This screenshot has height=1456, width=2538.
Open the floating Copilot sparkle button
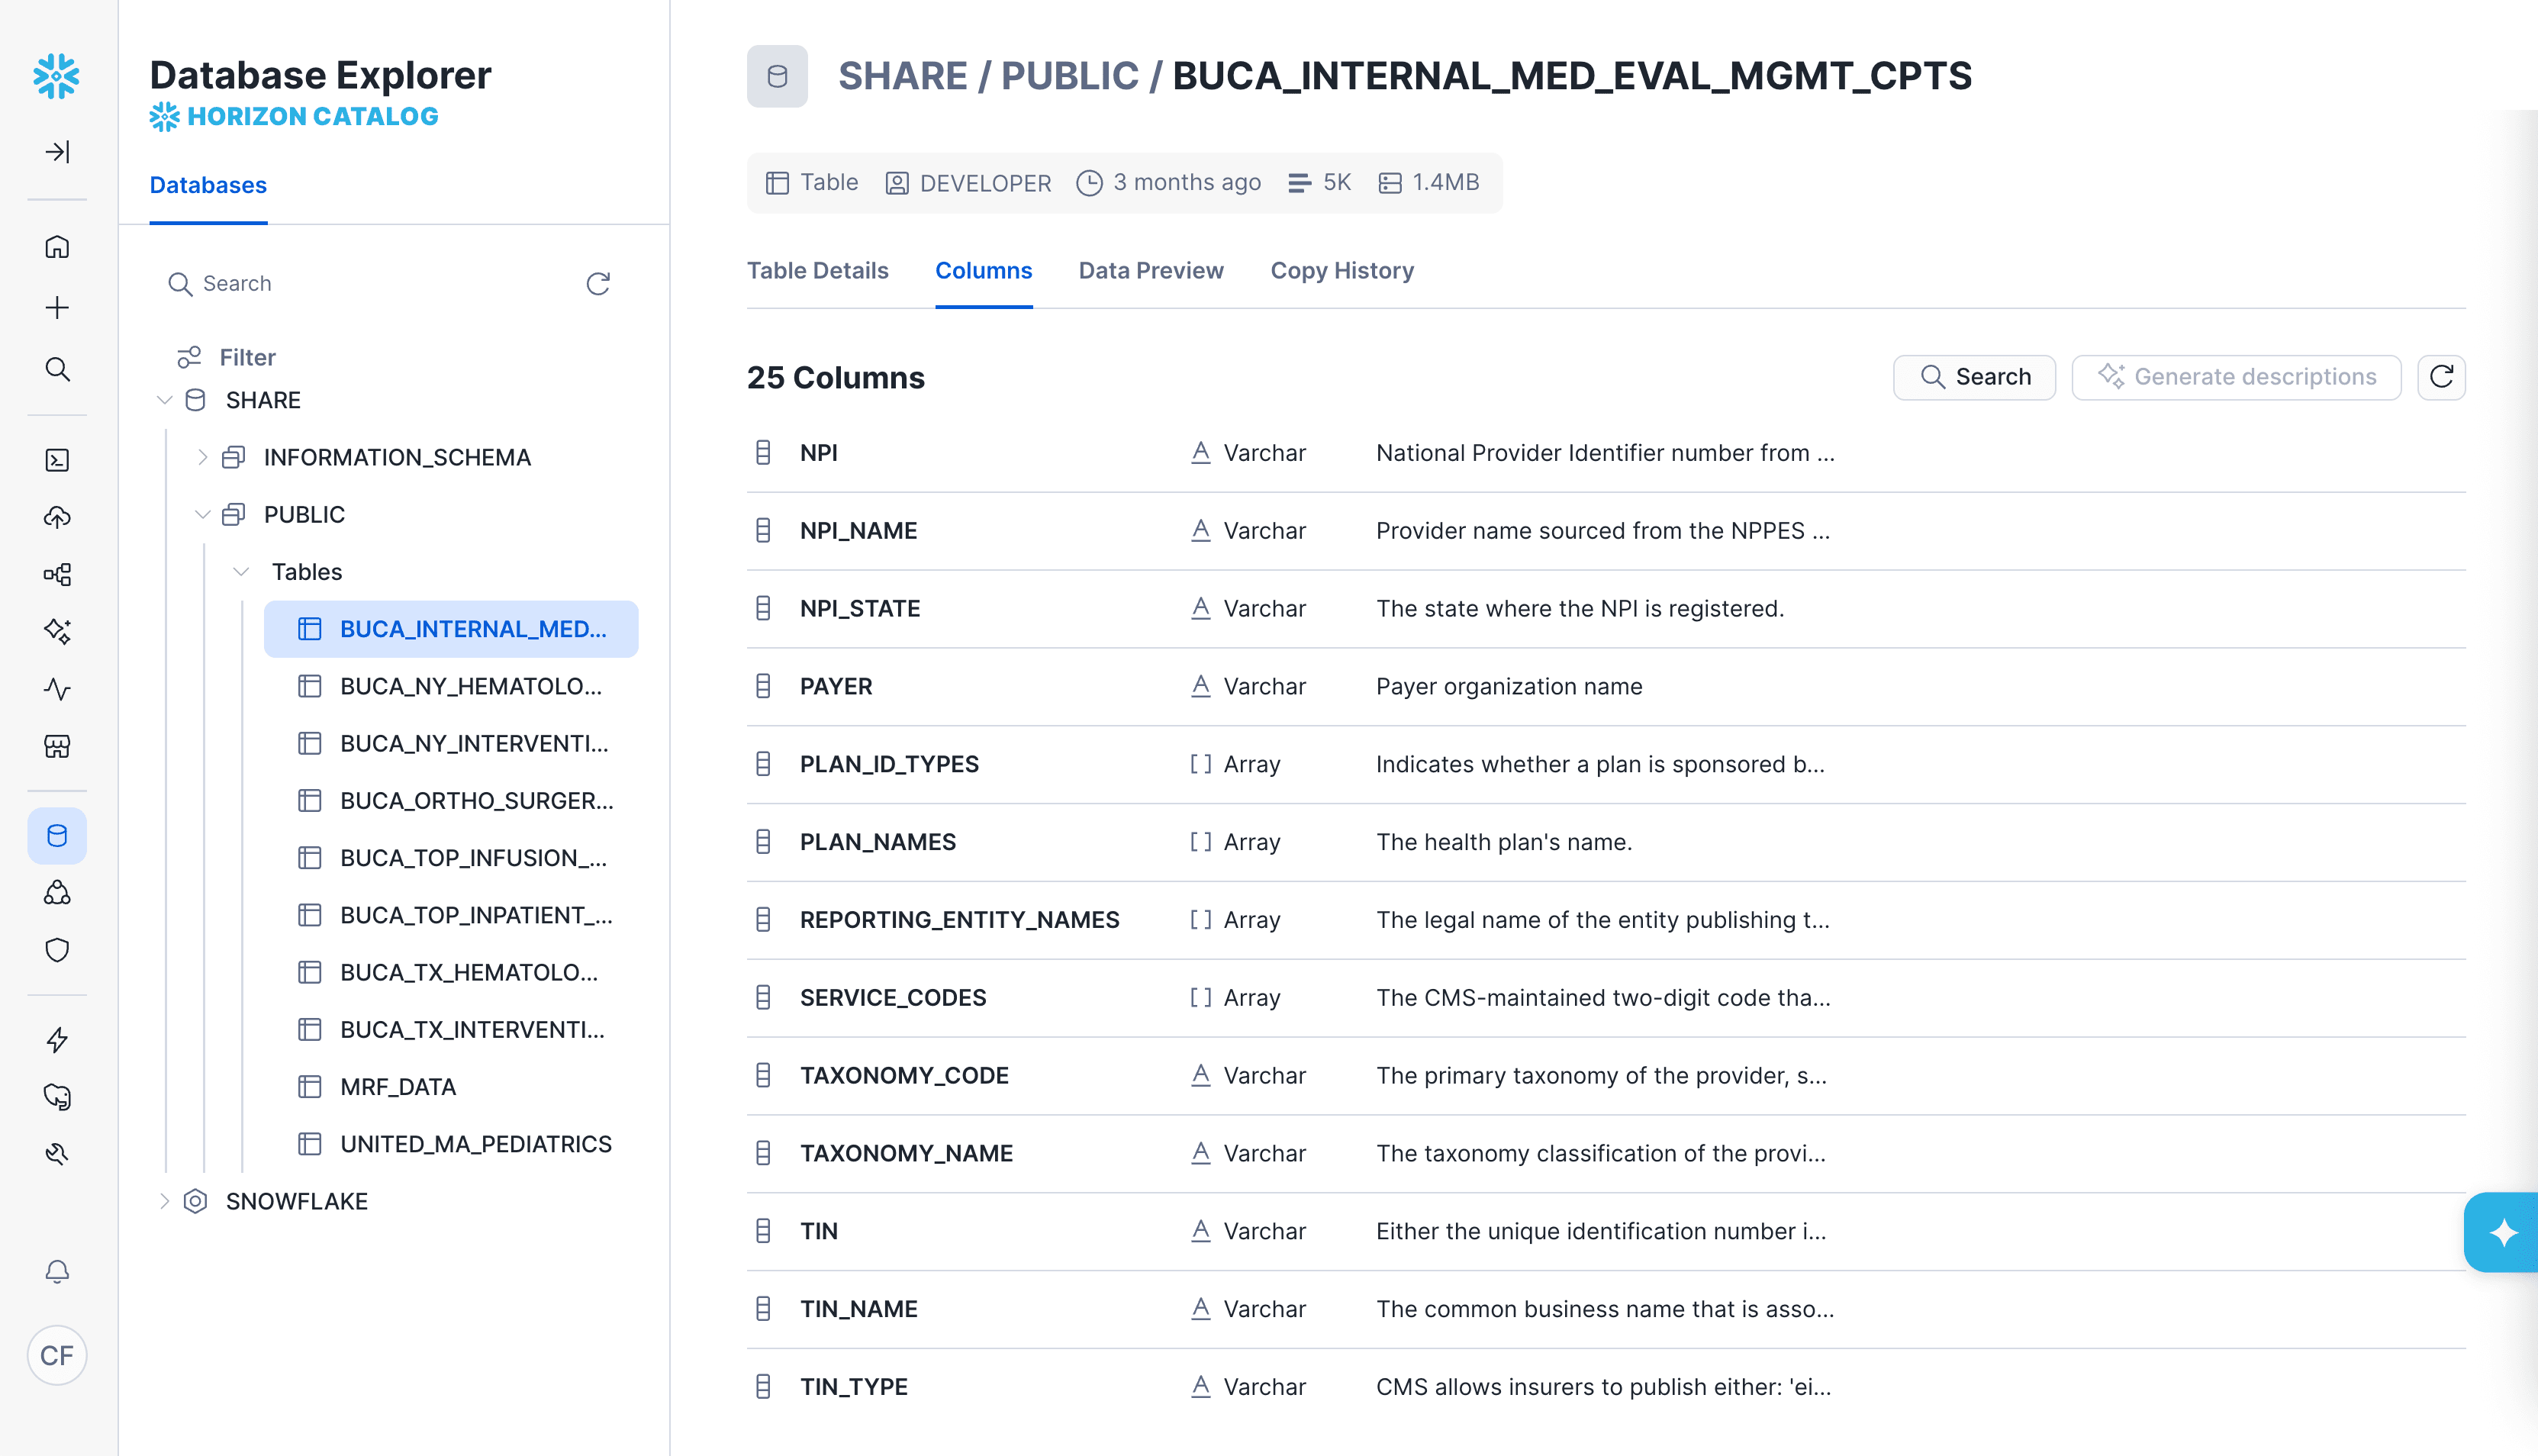(x=2502, y=1232)
